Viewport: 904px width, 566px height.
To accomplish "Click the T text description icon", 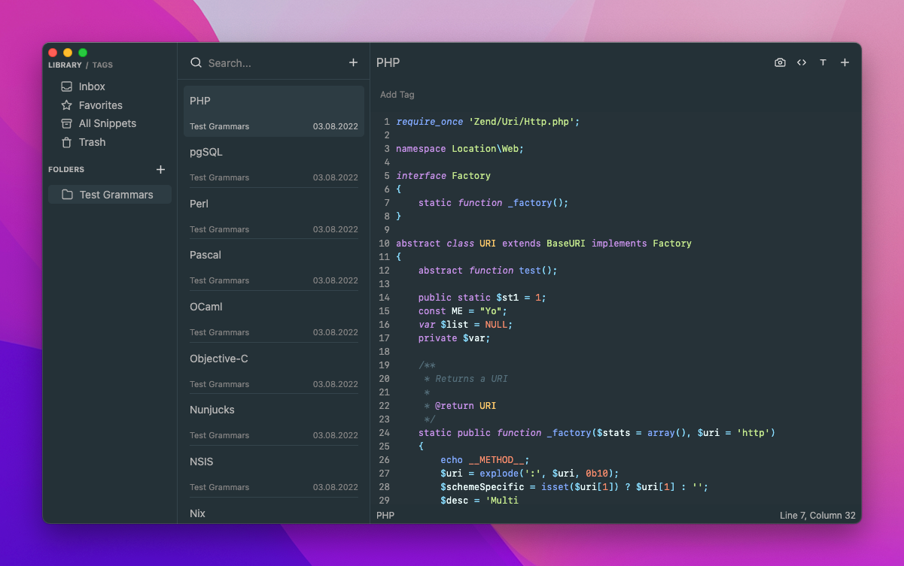I will pyautogui.click(x=823, y=62).
